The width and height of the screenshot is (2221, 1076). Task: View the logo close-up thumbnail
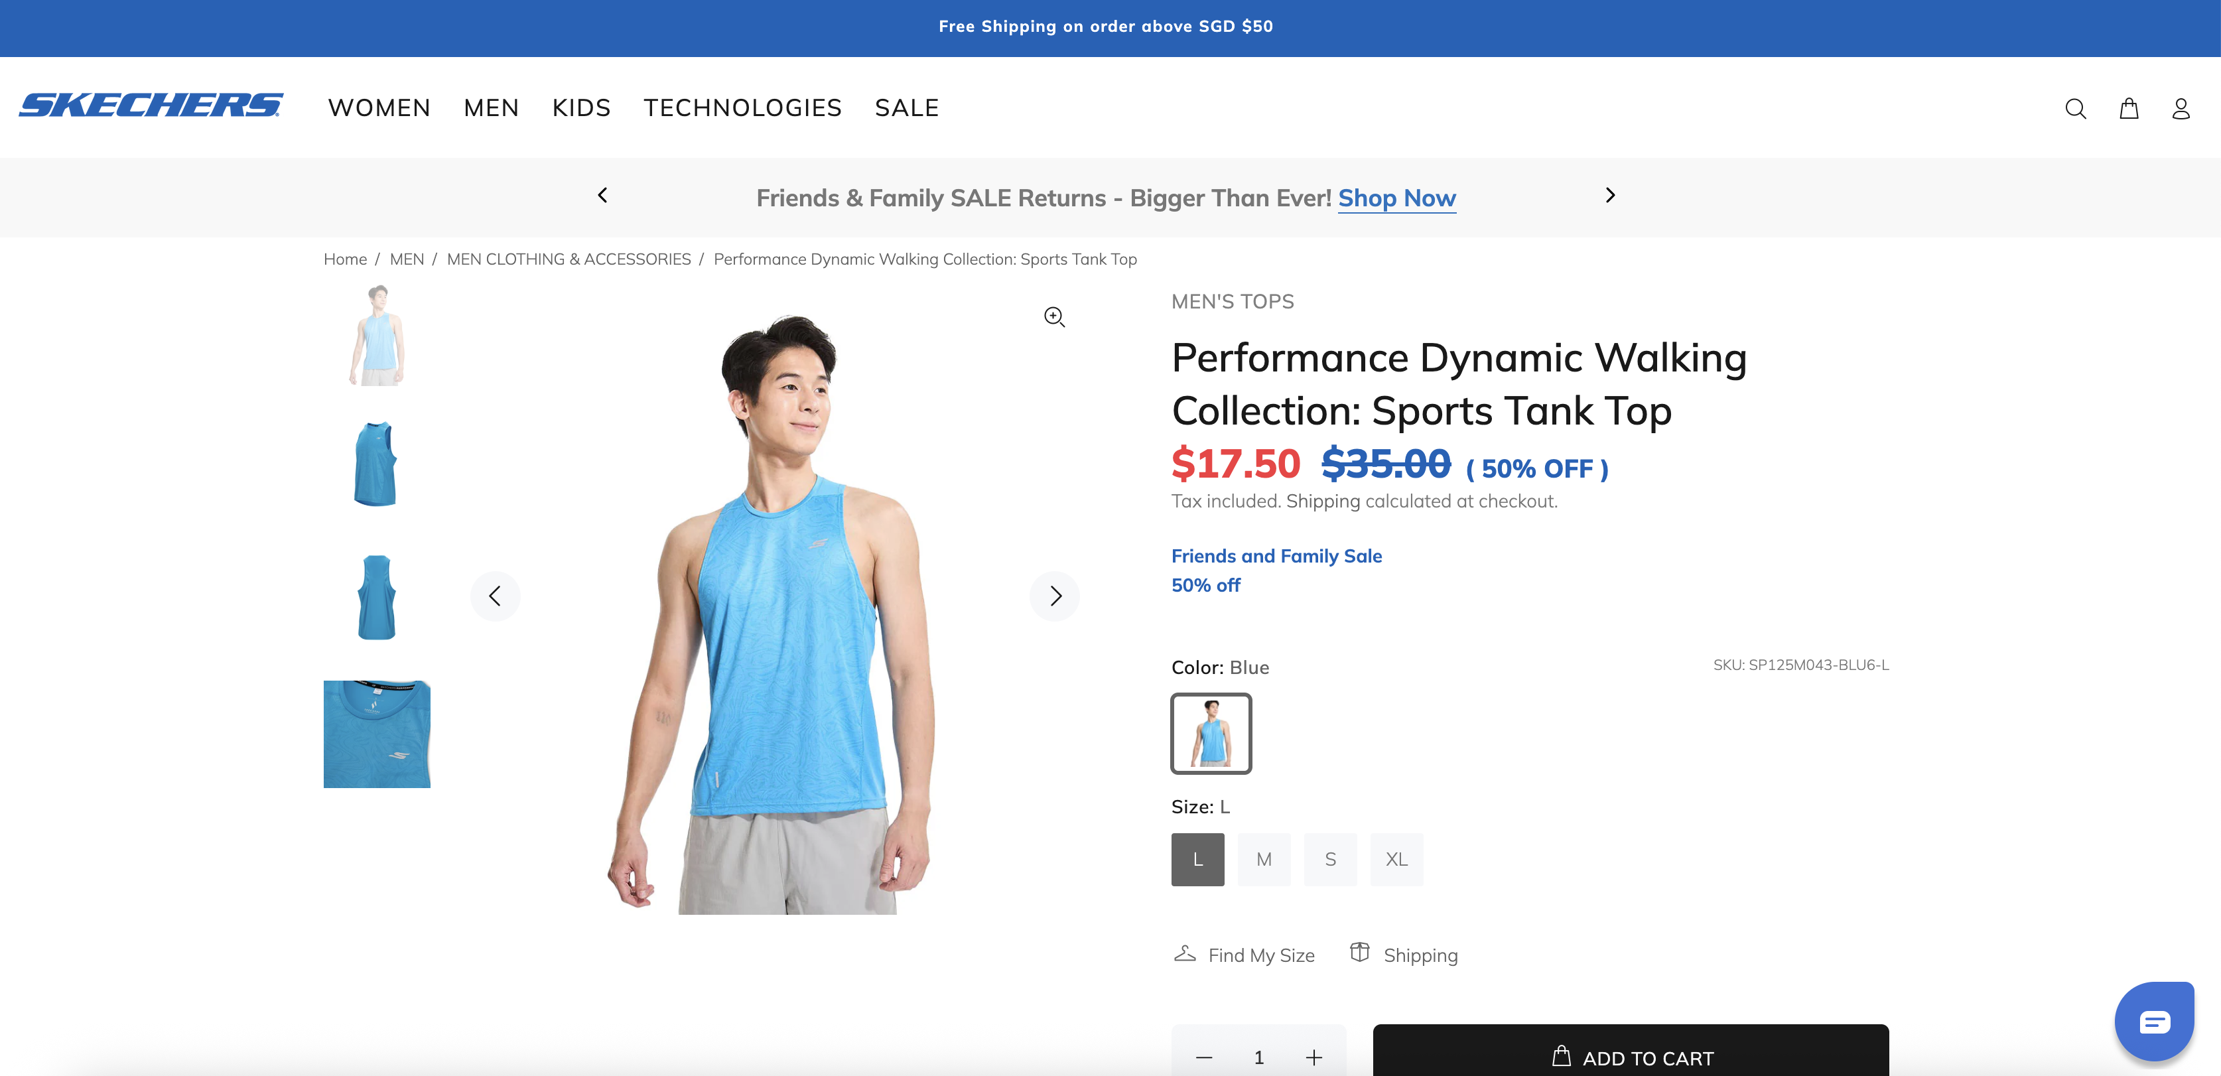tap(377, 734)
